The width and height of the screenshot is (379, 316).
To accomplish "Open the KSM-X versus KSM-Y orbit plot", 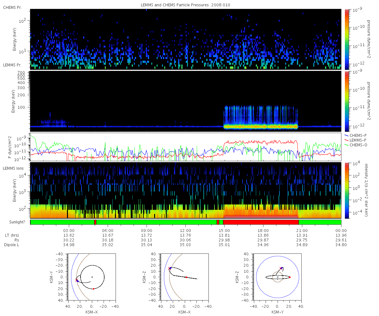I will 92,277.
